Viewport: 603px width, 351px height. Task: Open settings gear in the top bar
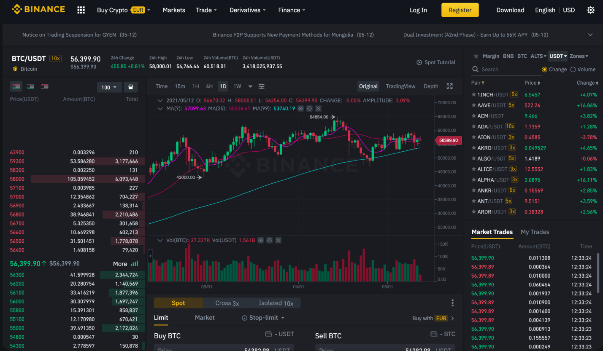pos(591,10)
